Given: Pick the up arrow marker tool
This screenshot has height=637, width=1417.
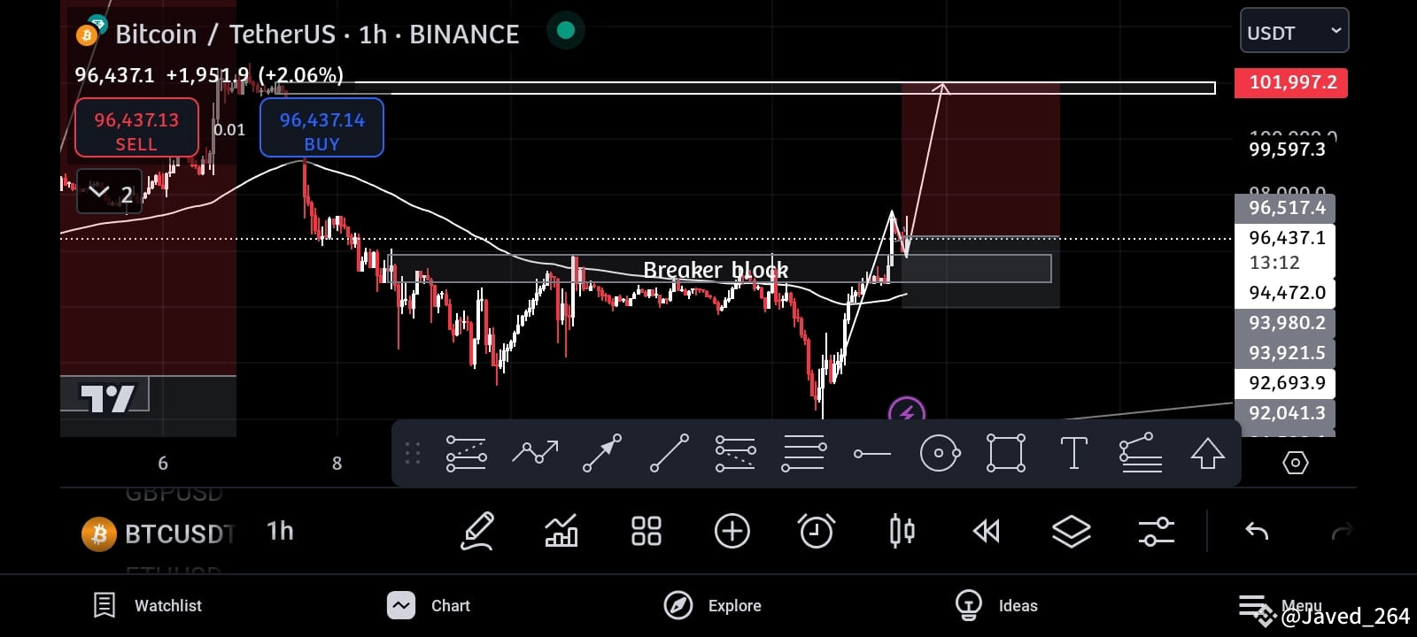Looking at the screenshot, I should pyautogui.click(x=1207, y=454).
